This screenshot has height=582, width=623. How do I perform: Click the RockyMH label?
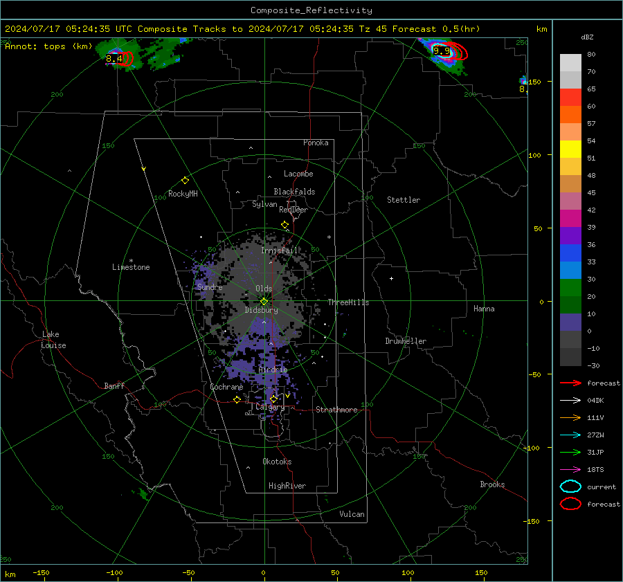183,194
